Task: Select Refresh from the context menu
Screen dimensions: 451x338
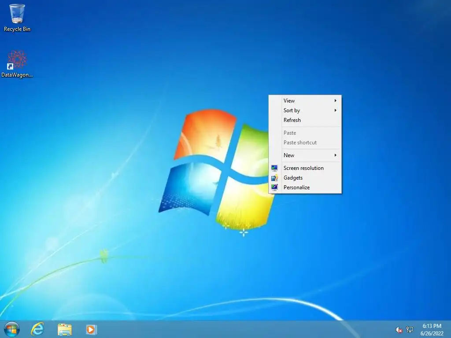Action: (305, 120)
